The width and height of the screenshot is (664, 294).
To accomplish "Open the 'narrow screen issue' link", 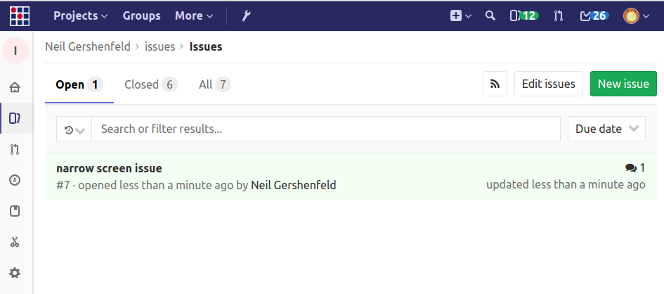I will coord(109,168).
